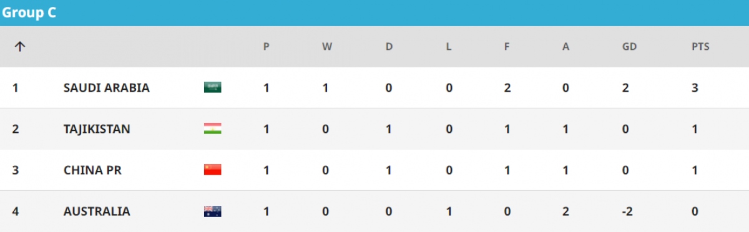
Task: Click the Group C header bar
Action: (374, 12)
